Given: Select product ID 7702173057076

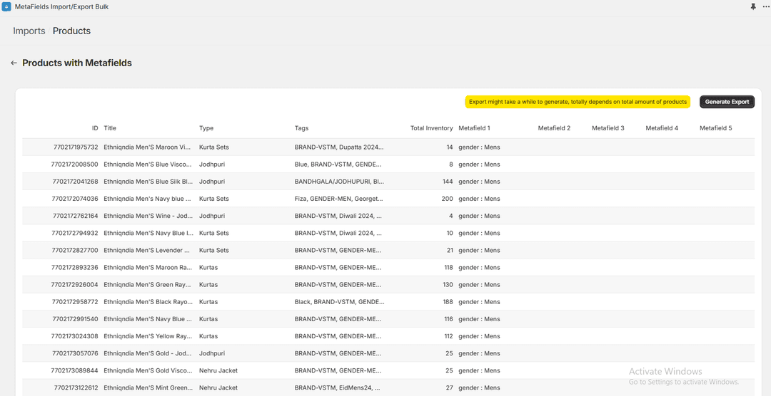Looking at the screenshot, I should pos(75,353).
